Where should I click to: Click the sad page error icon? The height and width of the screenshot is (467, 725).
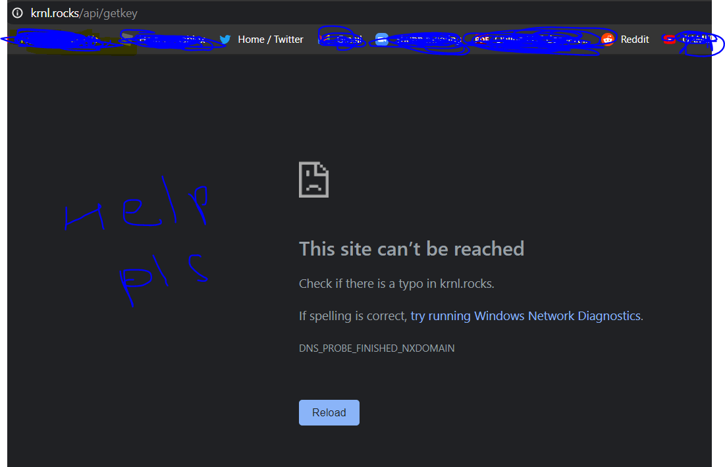313,179
